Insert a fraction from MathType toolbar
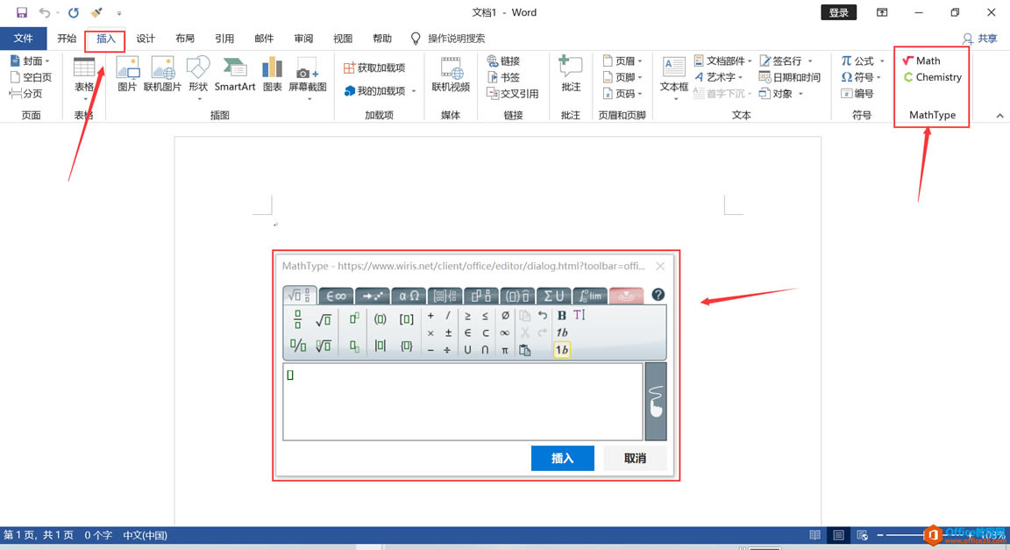The height and width of the screenshot is (550, 1010). click(x=297, y=318)
